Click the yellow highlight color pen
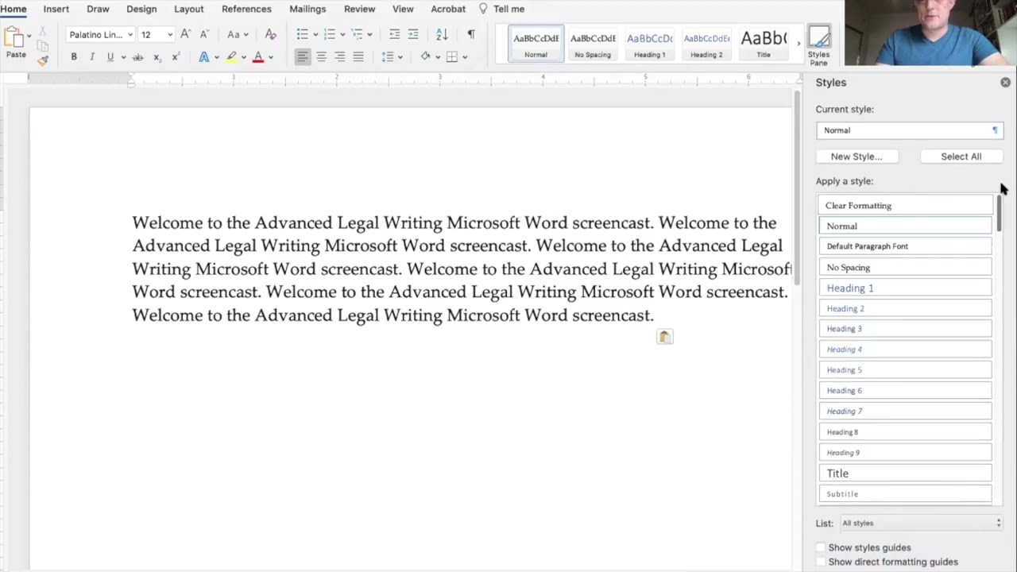1017x572 pixels. click(230, 57)
